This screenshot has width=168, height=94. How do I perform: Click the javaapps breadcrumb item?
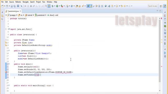tap(12, 15)
